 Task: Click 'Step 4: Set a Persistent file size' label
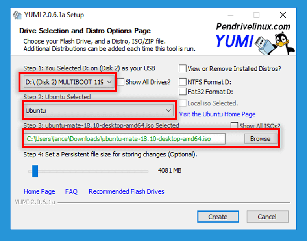(x=110, y=155)
